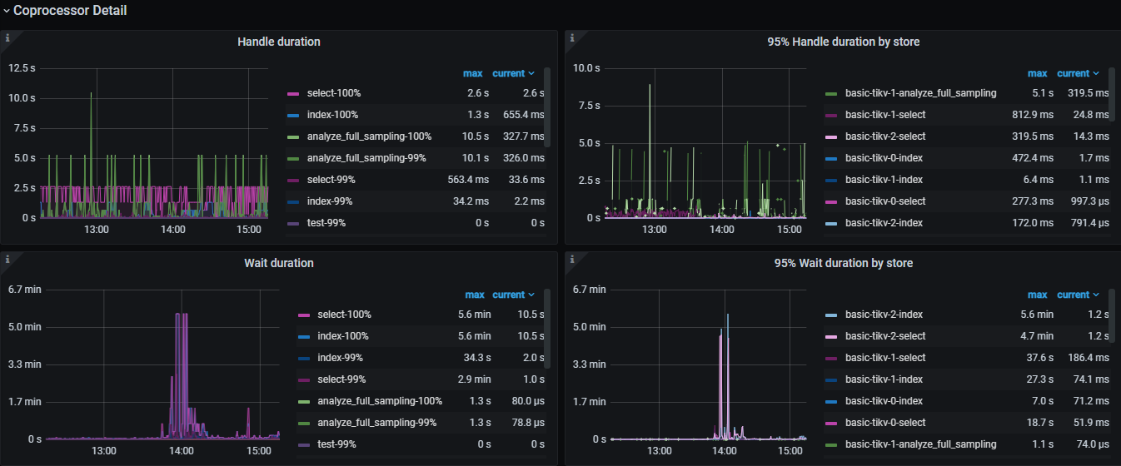Sort 95% Handle duration by store by max
1121x466 pixels.
pos(1037,73)
